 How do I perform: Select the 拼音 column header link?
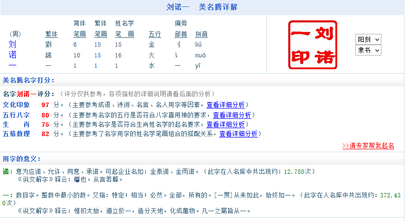tap(202, 34)
